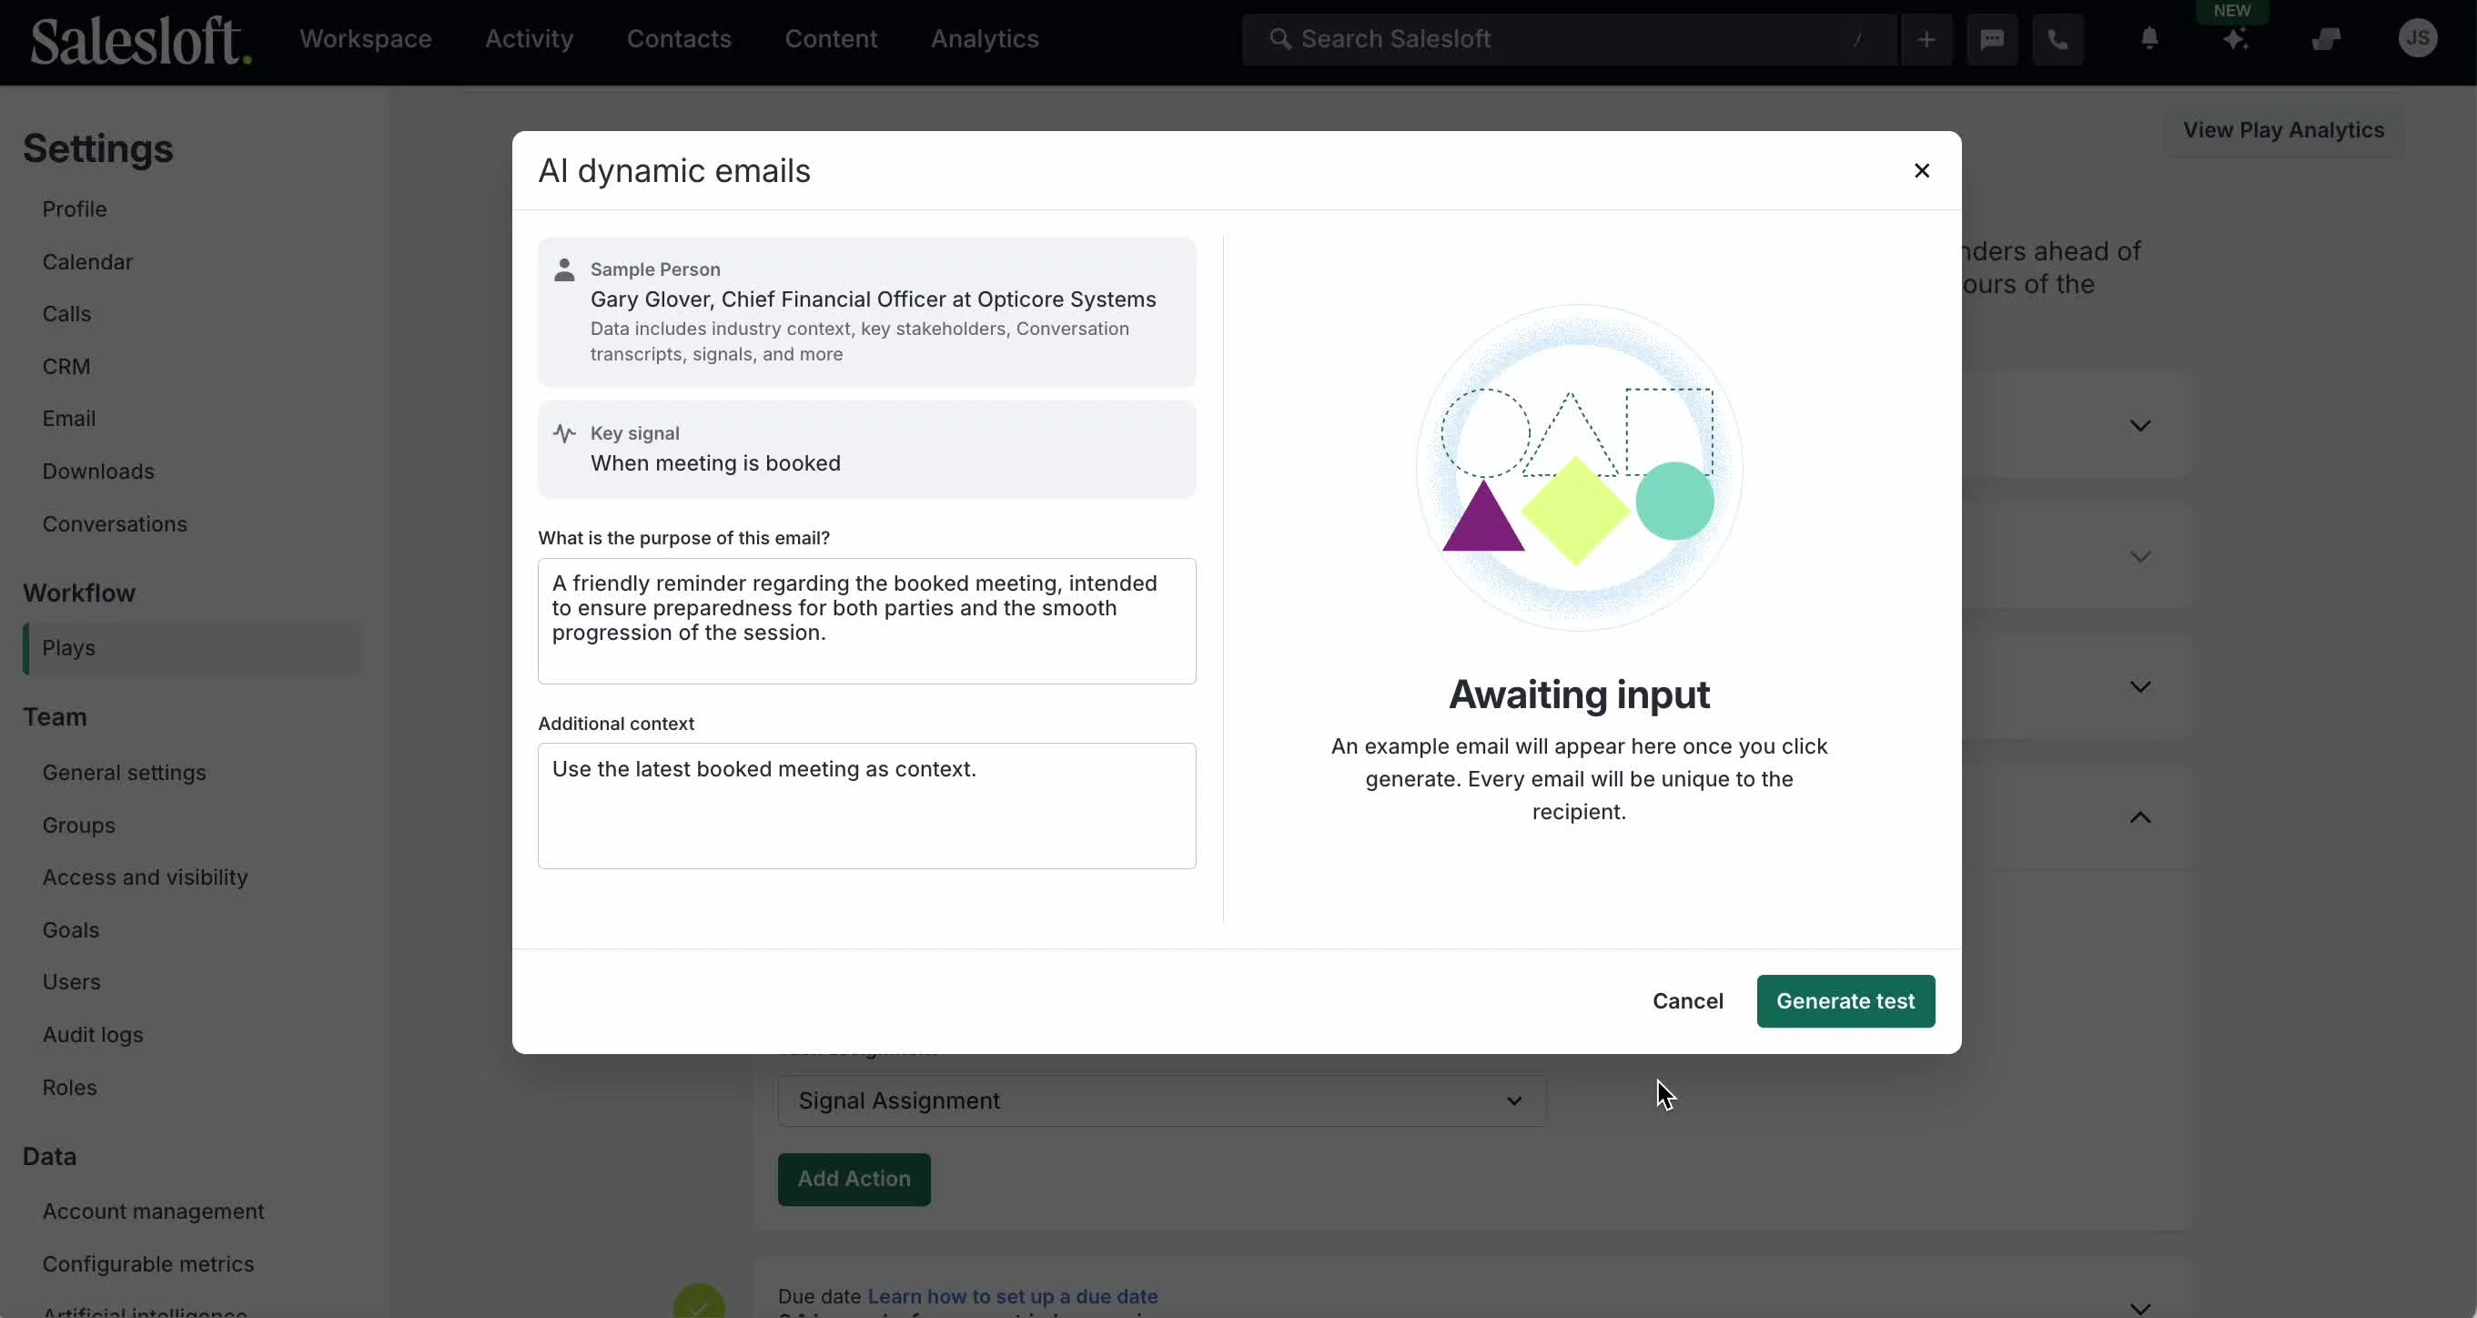Open the NEW AI sparkle icon

coord(2236,39)
